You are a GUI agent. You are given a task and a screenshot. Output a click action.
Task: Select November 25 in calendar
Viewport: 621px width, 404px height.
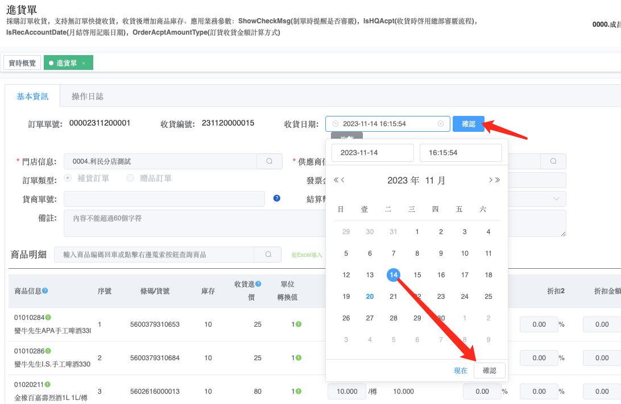(x=488, y=297)
